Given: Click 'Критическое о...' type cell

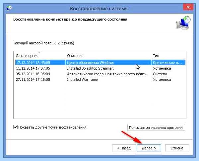Looking at the screenshot, I should point(167,63).
